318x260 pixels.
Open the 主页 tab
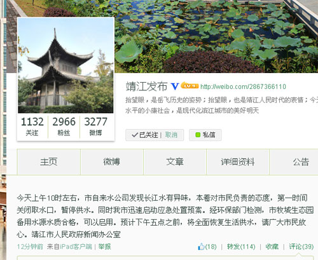(48, 162)
